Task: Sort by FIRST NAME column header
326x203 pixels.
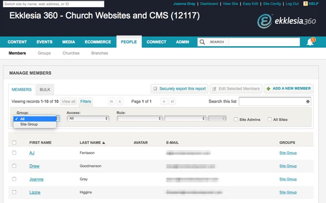Action: (40, 142)
